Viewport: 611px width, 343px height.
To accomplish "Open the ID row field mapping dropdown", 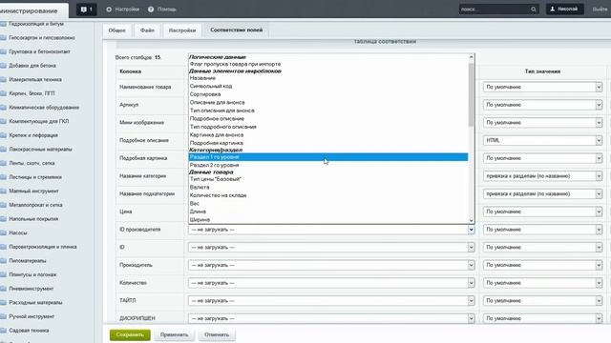I will (x=331, y=248).
